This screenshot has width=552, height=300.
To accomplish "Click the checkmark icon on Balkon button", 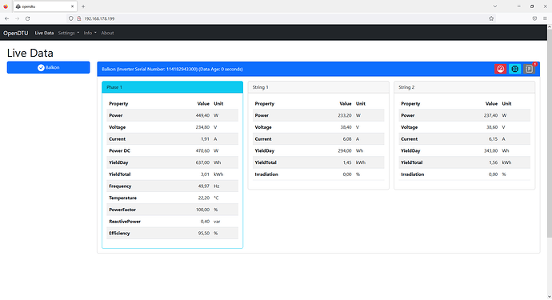I will (41, 68).
